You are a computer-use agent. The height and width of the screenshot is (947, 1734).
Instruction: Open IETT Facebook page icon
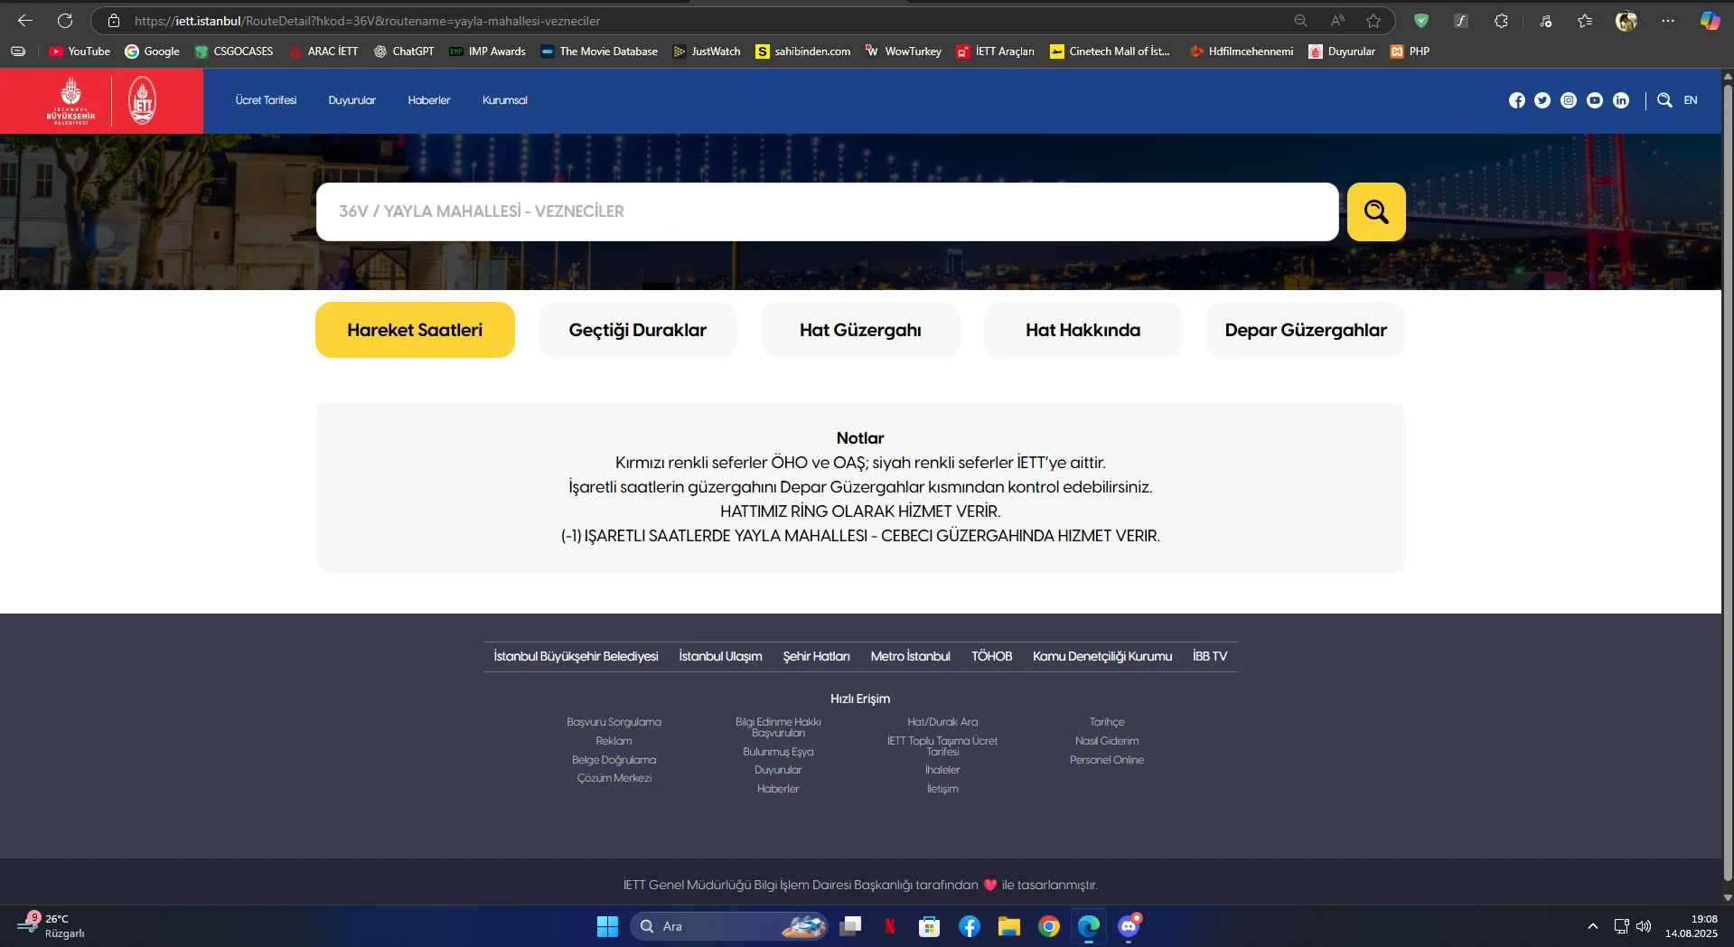(x=1516, y=100)
